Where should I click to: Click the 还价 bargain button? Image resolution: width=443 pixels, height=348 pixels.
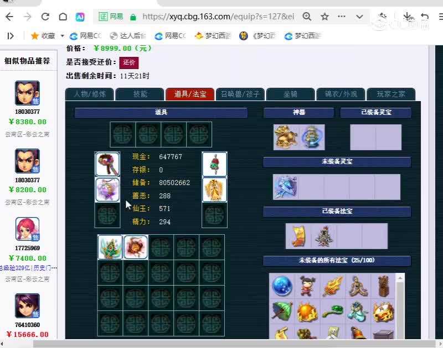(x=129, y=62)
